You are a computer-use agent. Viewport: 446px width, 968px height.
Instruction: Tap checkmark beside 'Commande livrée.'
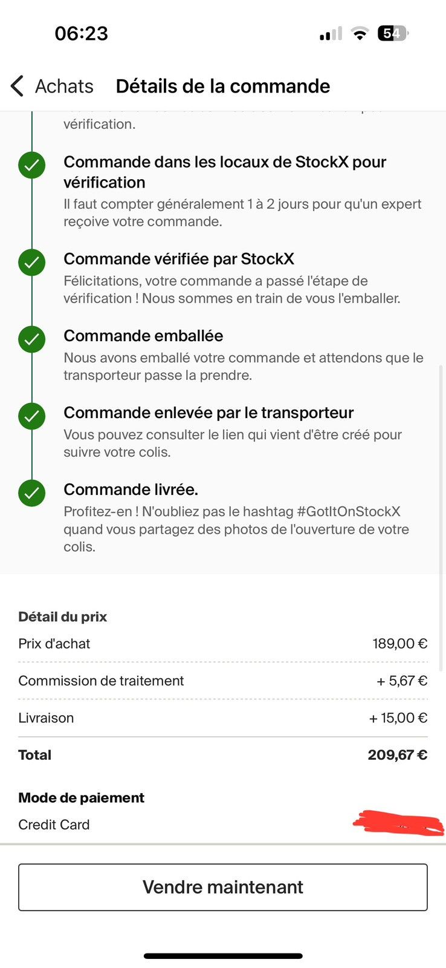pos(31,493)
